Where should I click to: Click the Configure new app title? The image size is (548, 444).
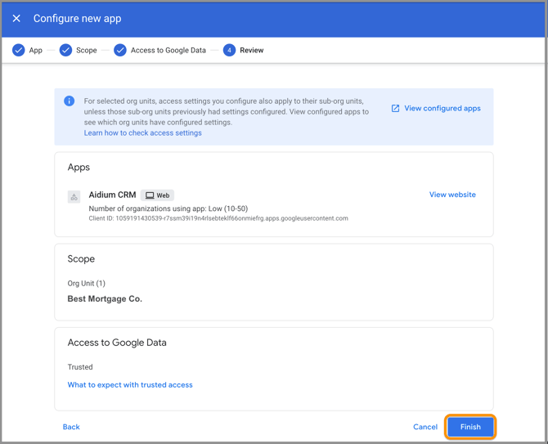tap(77, 19)
